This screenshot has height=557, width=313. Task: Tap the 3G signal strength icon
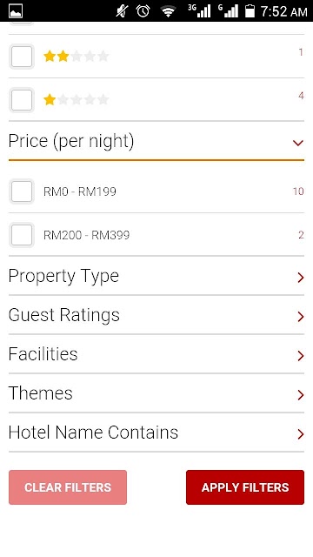(199, 11)
